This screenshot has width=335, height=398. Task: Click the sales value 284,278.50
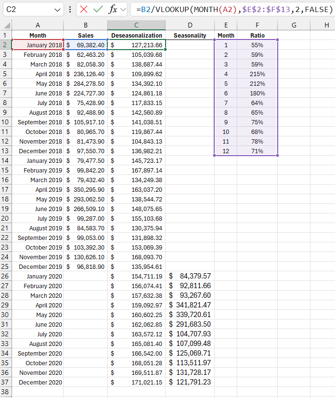pyautogui.click(x=86, y=83)
